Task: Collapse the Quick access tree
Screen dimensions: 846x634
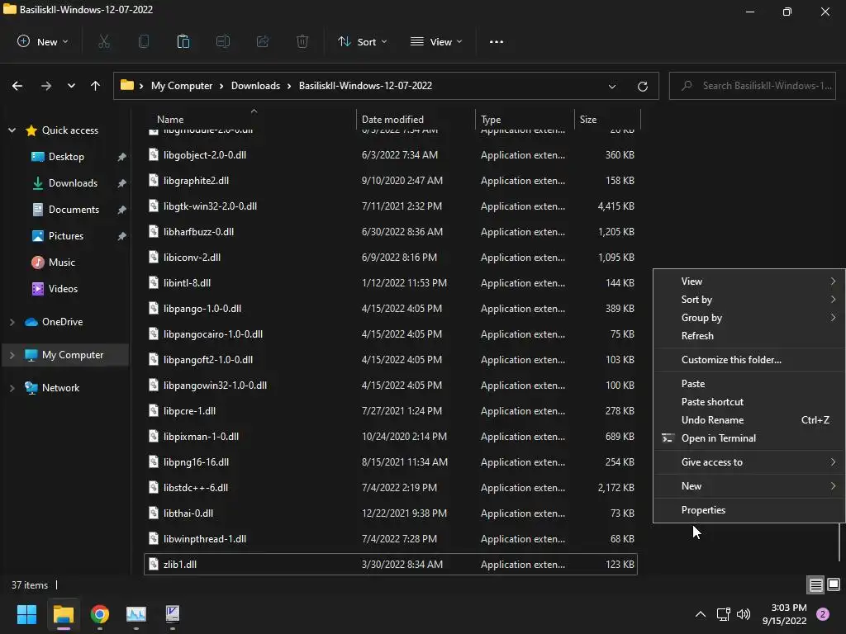Action: [12, 130]
